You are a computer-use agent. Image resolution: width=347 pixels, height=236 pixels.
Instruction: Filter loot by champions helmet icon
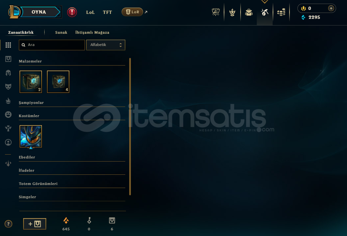8,73
